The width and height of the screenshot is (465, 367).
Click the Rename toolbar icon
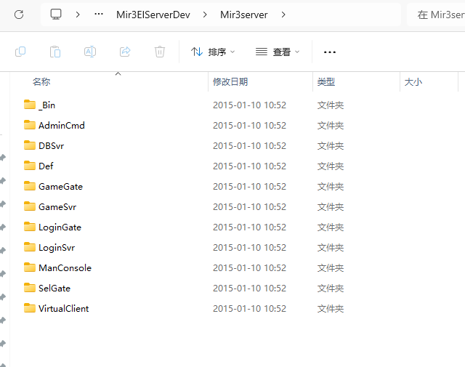[90, 52]
